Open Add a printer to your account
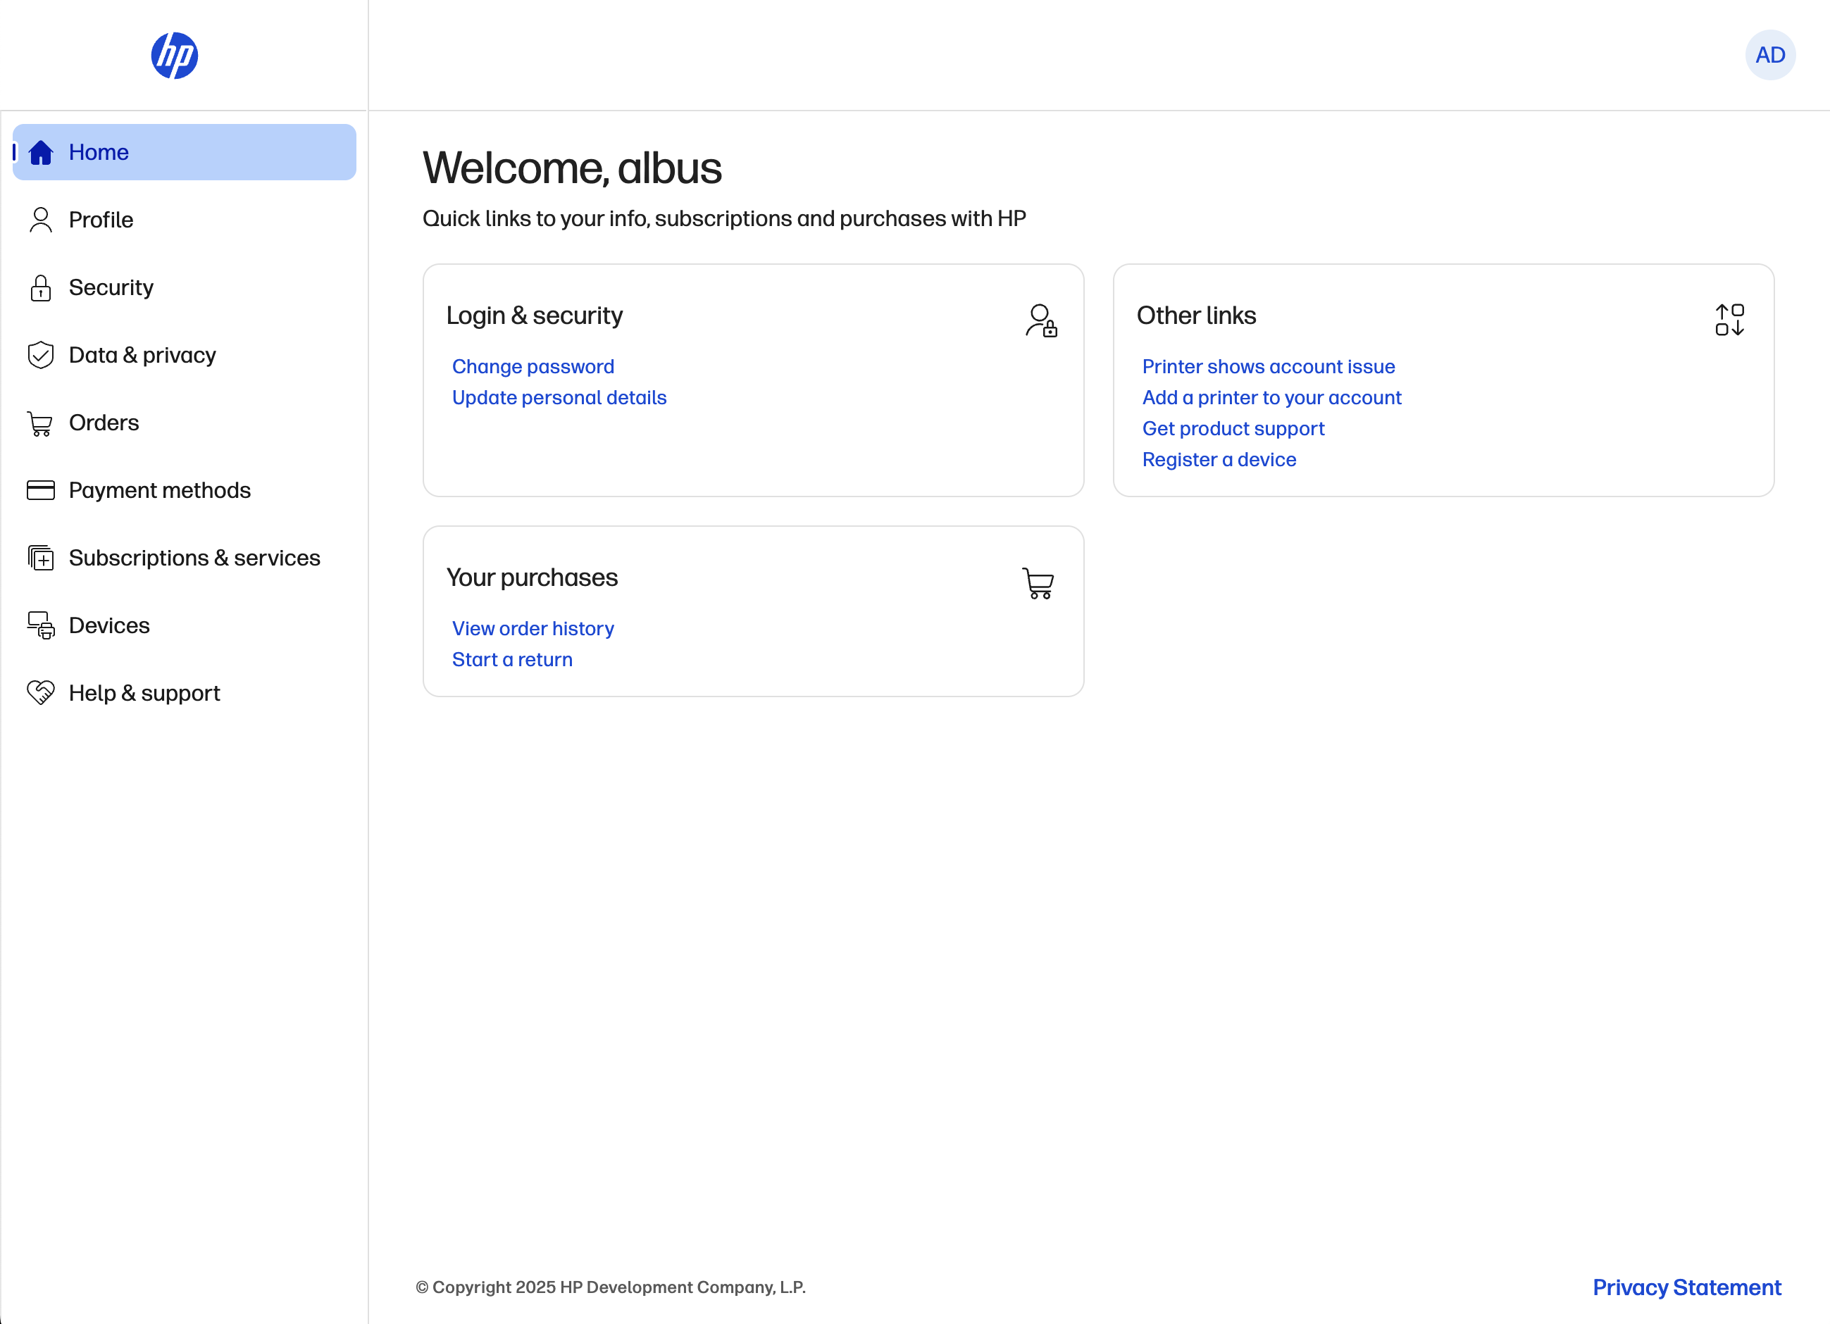 click(1271, 398)
